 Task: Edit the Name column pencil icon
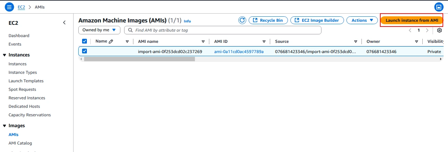click(111, 41)
